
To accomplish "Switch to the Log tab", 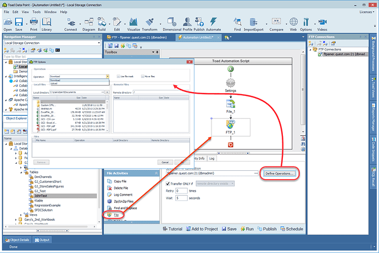I will 211,158.
